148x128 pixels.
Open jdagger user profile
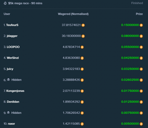click(x=12, y=36)
